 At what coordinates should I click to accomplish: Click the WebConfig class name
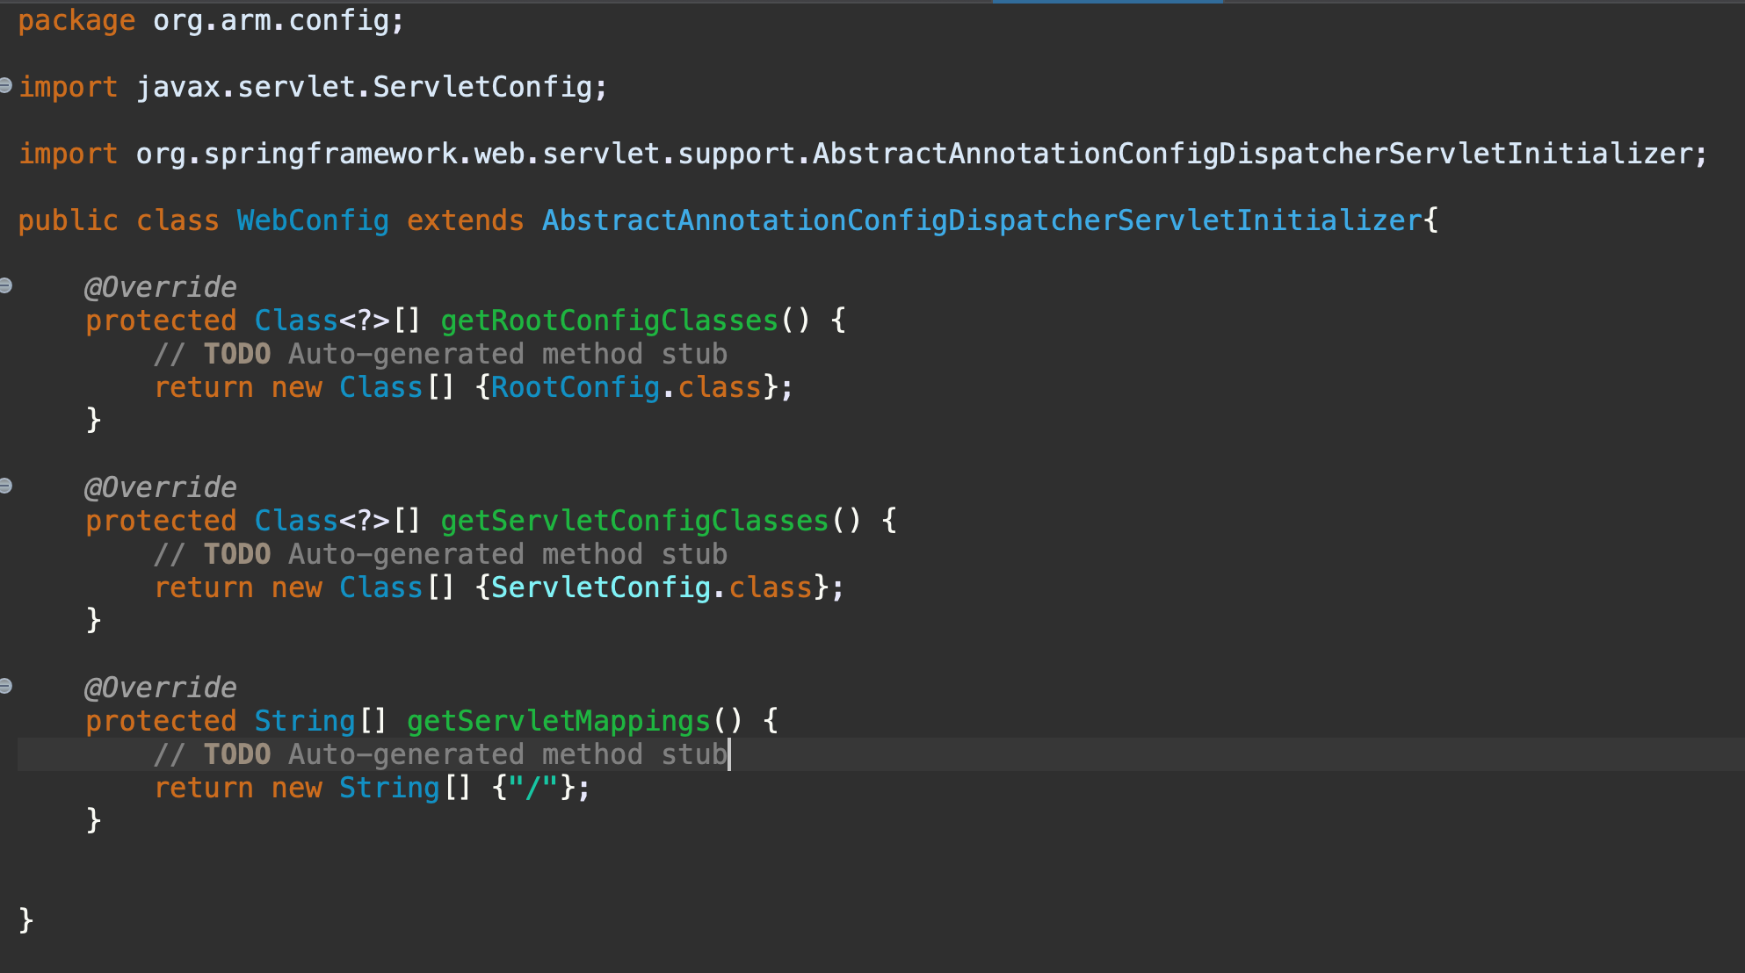[312, 220]
